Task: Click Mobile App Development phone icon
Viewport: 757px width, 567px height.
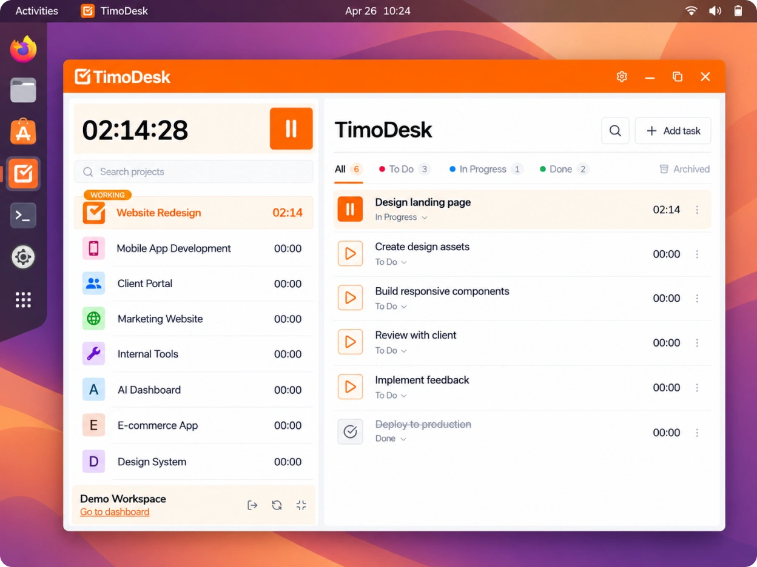Action: [94, 248]
